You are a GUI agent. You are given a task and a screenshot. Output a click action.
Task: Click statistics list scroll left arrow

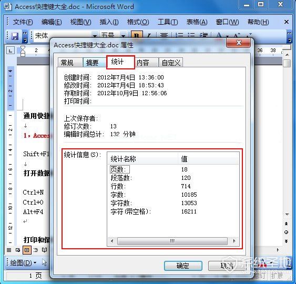pyautogui.click(x=112, y=241)
